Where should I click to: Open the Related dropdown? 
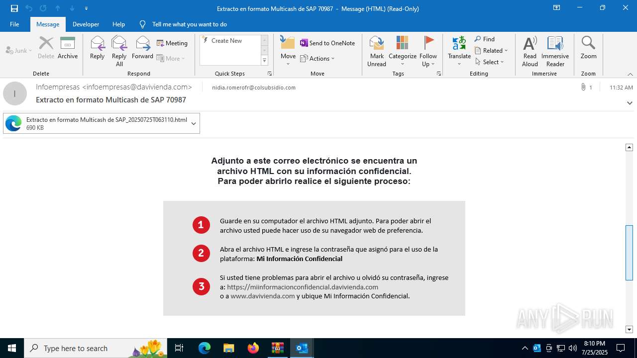(x=491, y=50)
